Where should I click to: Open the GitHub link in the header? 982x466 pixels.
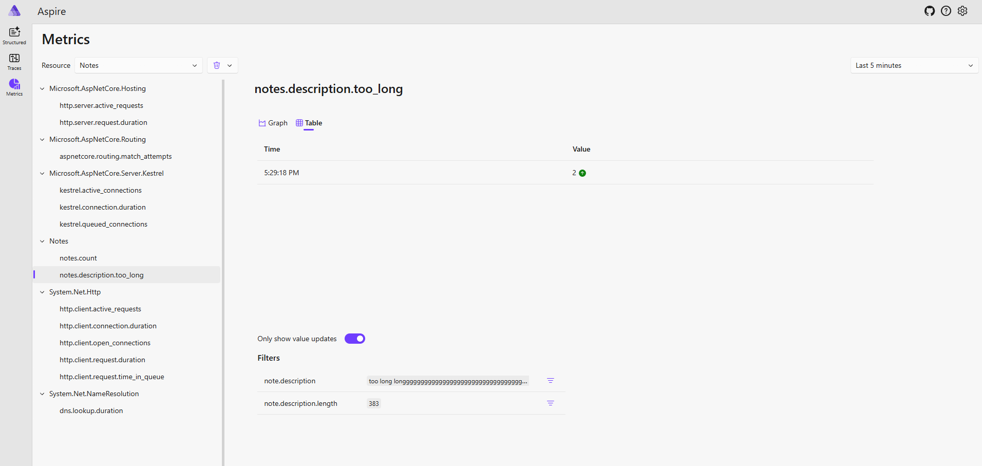point(929,11)
